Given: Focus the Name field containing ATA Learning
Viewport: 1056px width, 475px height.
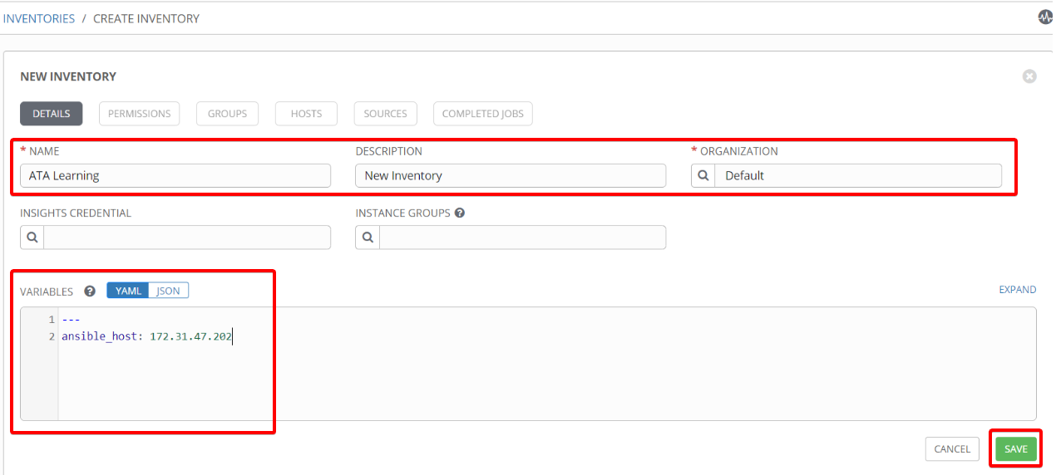Looking at the screenshot, I should click(175, 175).
